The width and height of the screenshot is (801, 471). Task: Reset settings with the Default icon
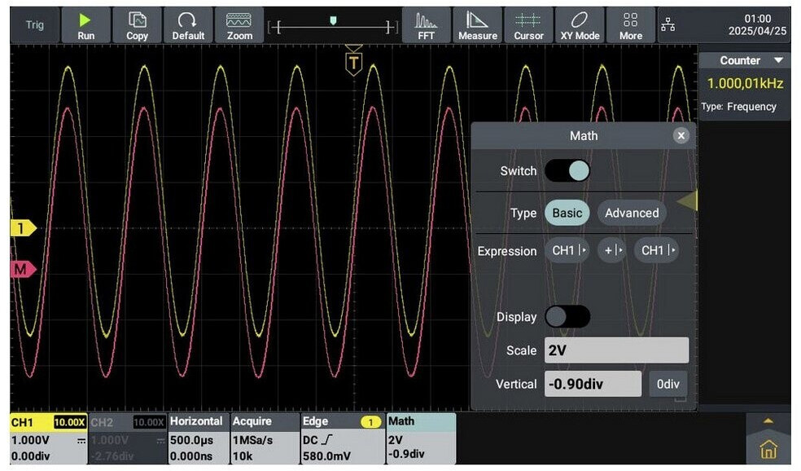(x=188, y=25)
